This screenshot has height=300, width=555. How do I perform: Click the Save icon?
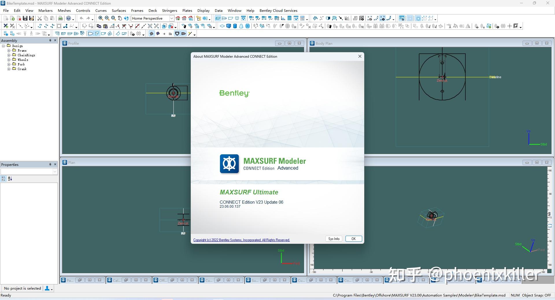25,18
